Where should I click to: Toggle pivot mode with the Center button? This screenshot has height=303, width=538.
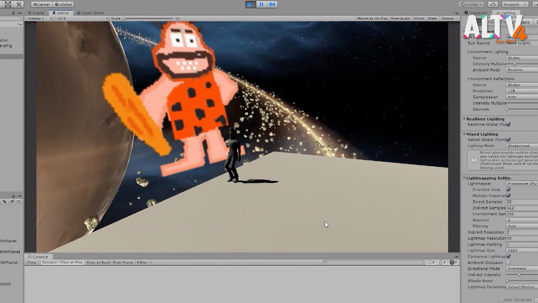click(41, 4)
